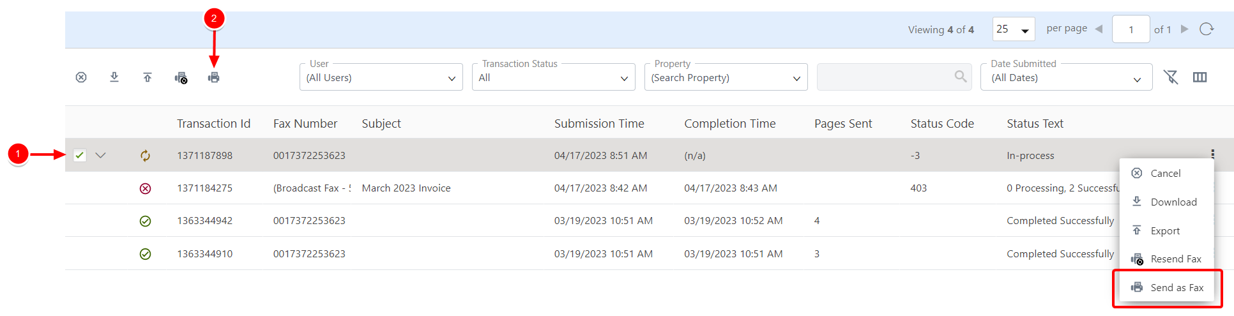Expand row details for transaction 1371187898
Screen dimensions: 1234x316
click(x=100, y=155)
